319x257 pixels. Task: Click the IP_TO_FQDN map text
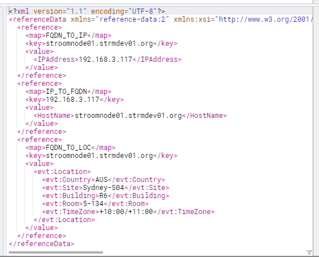[x=66, y=92]
